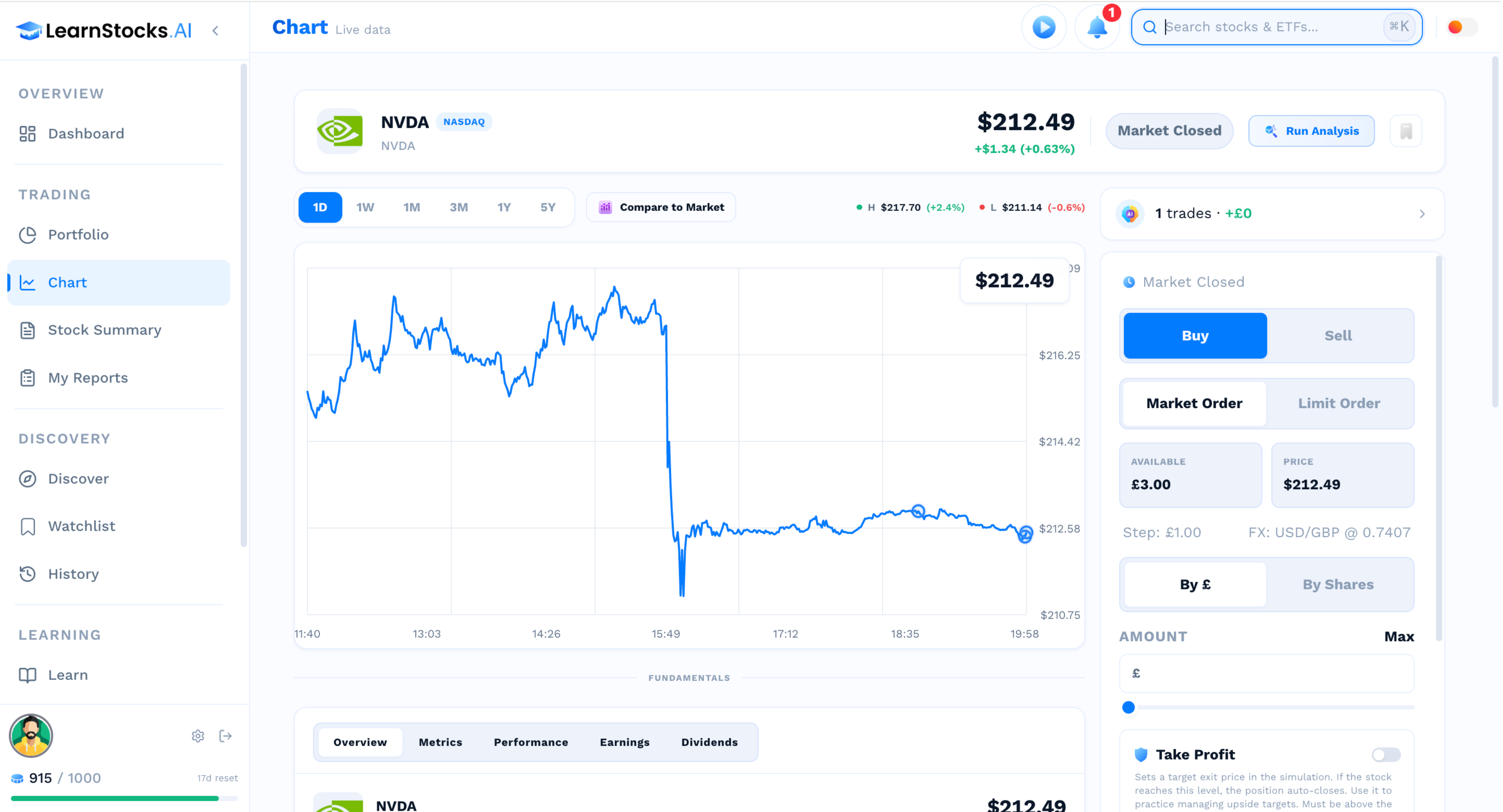Open Stock Summary page
The image size is (1503, 812).
click(118, 330)
